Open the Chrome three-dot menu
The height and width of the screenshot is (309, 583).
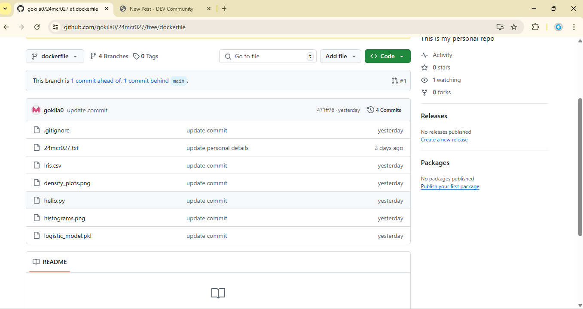click(574, 27)
